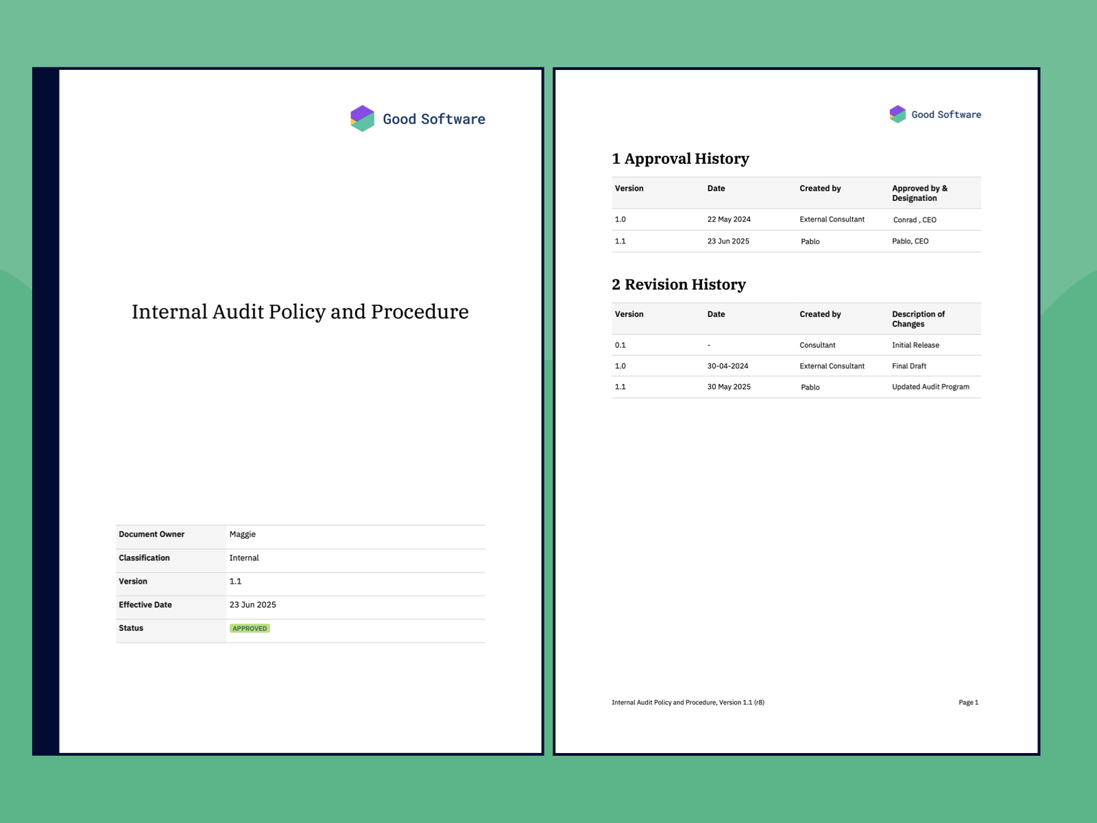The height and width of the screenshot is (823, 1097).
Task: Click the '30 May 2025' date cell
Action: (729, 387)
